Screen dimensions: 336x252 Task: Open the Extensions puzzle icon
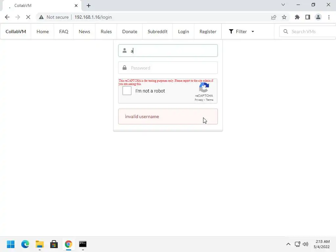297,17
